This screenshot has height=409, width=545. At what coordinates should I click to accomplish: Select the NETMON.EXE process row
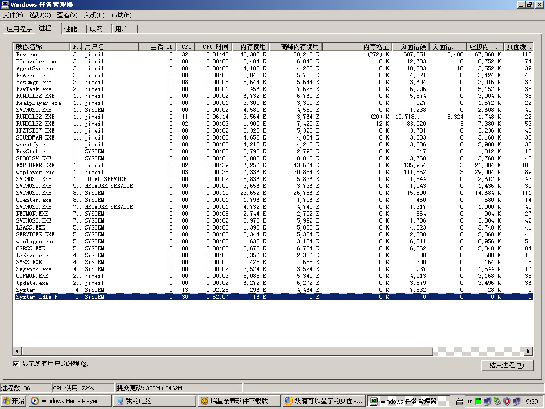(x=274, y=214)
